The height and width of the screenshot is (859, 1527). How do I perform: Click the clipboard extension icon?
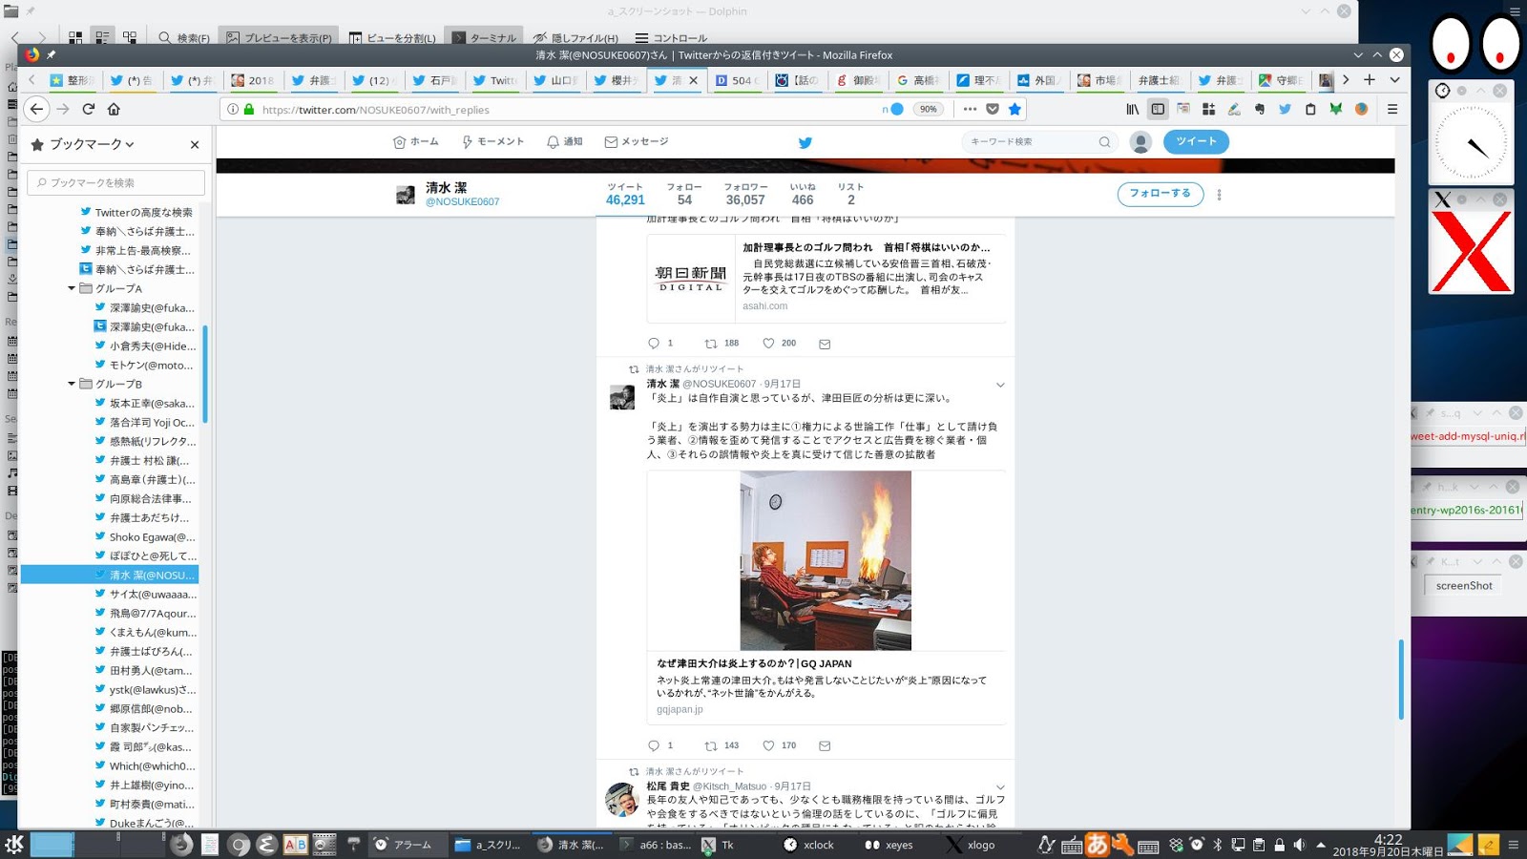pyautogui.click(x=1310, y=109)
